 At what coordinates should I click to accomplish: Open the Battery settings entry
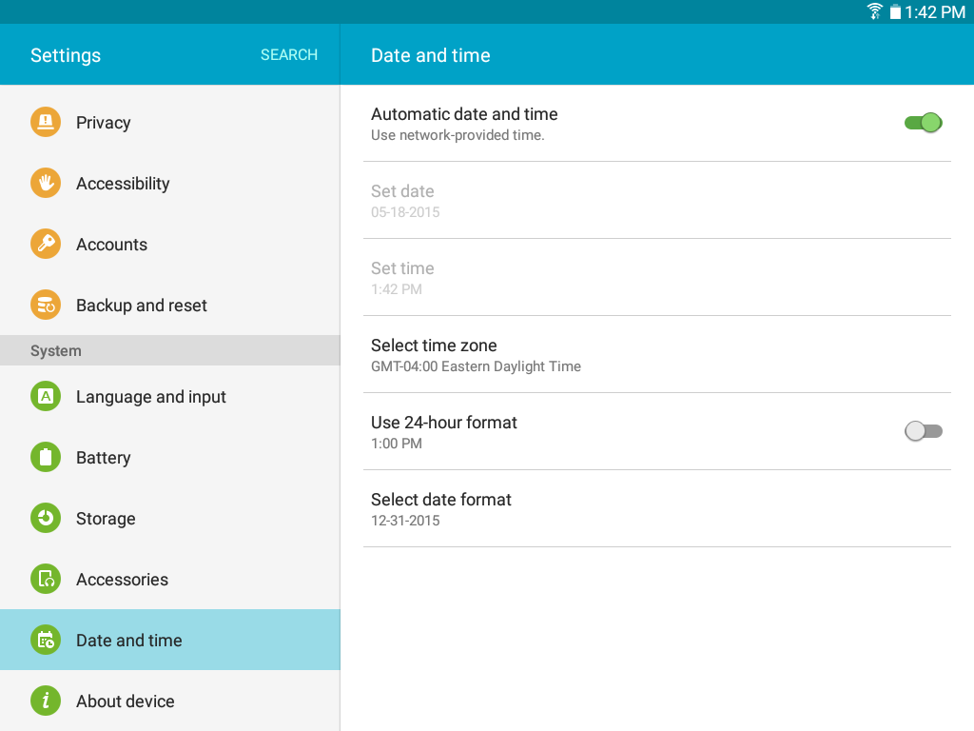tap(170, 458)
